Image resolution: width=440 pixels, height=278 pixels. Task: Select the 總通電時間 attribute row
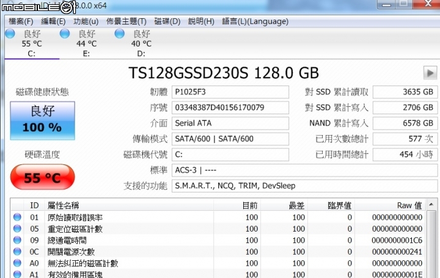218,240
